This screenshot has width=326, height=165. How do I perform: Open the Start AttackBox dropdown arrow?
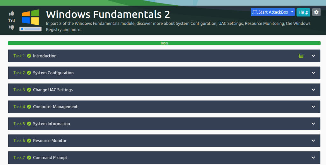(x=292, y=12)
